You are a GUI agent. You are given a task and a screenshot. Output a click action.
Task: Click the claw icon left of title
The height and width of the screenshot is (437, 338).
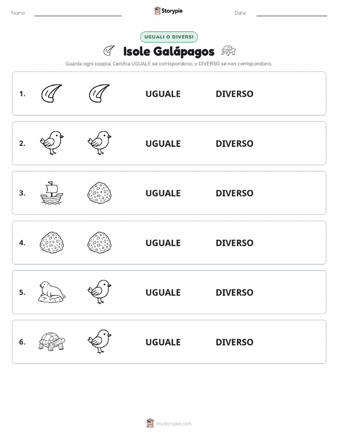tap(109, 51)
